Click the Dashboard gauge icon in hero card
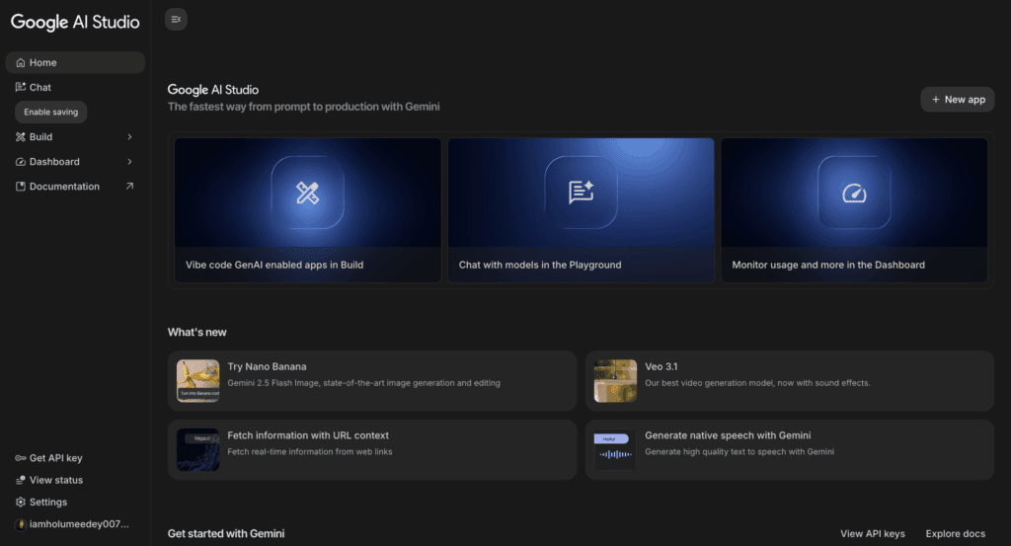The width and height of the screenshot is (1011, 546). tap(854, 193)
